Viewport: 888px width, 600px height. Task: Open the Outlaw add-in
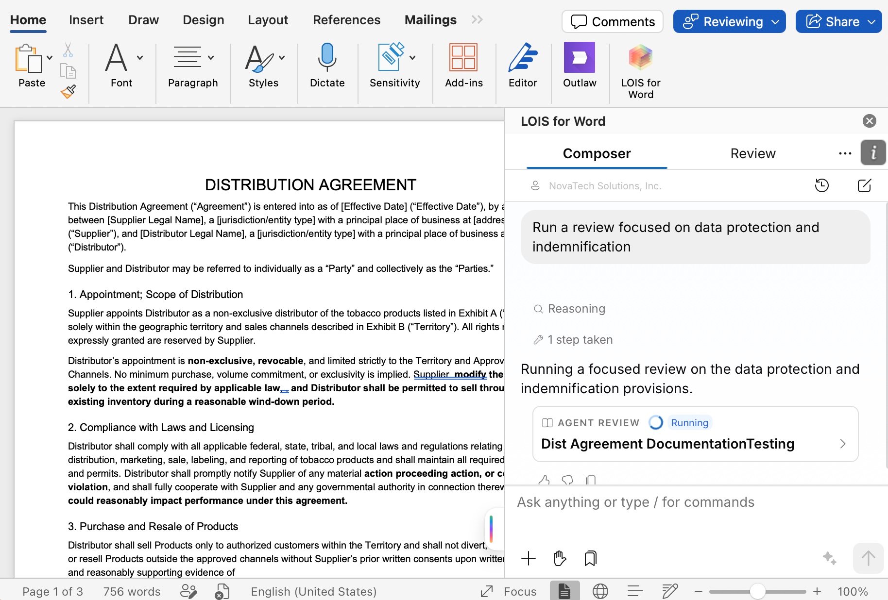(580, 57)
